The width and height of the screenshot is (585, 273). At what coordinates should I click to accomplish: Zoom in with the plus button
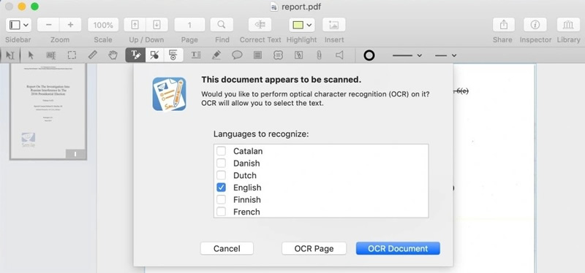pyautogui.click(x=70, y=25)
